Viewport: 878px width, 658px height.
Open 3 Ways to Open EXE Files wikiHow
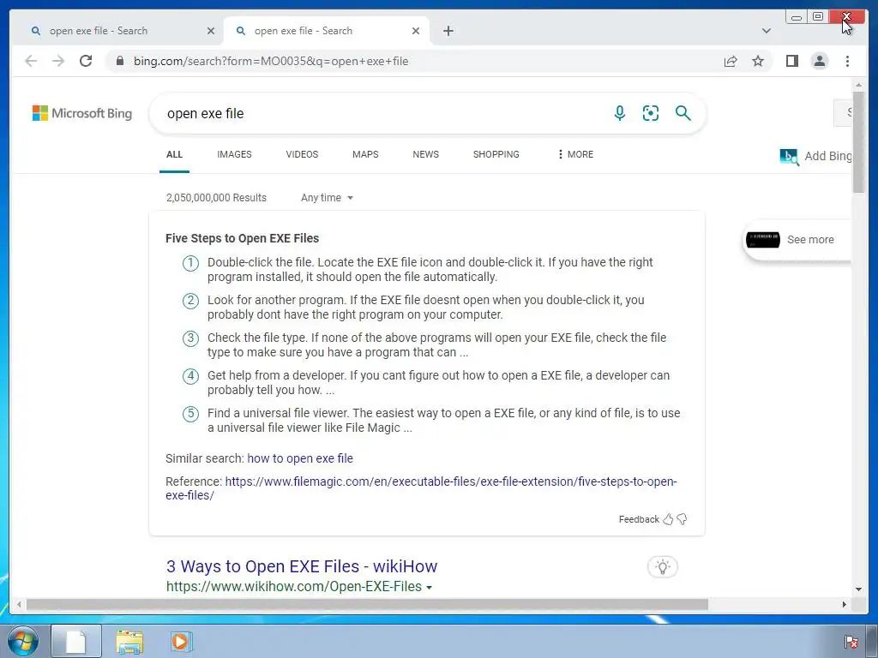point(302,566)
